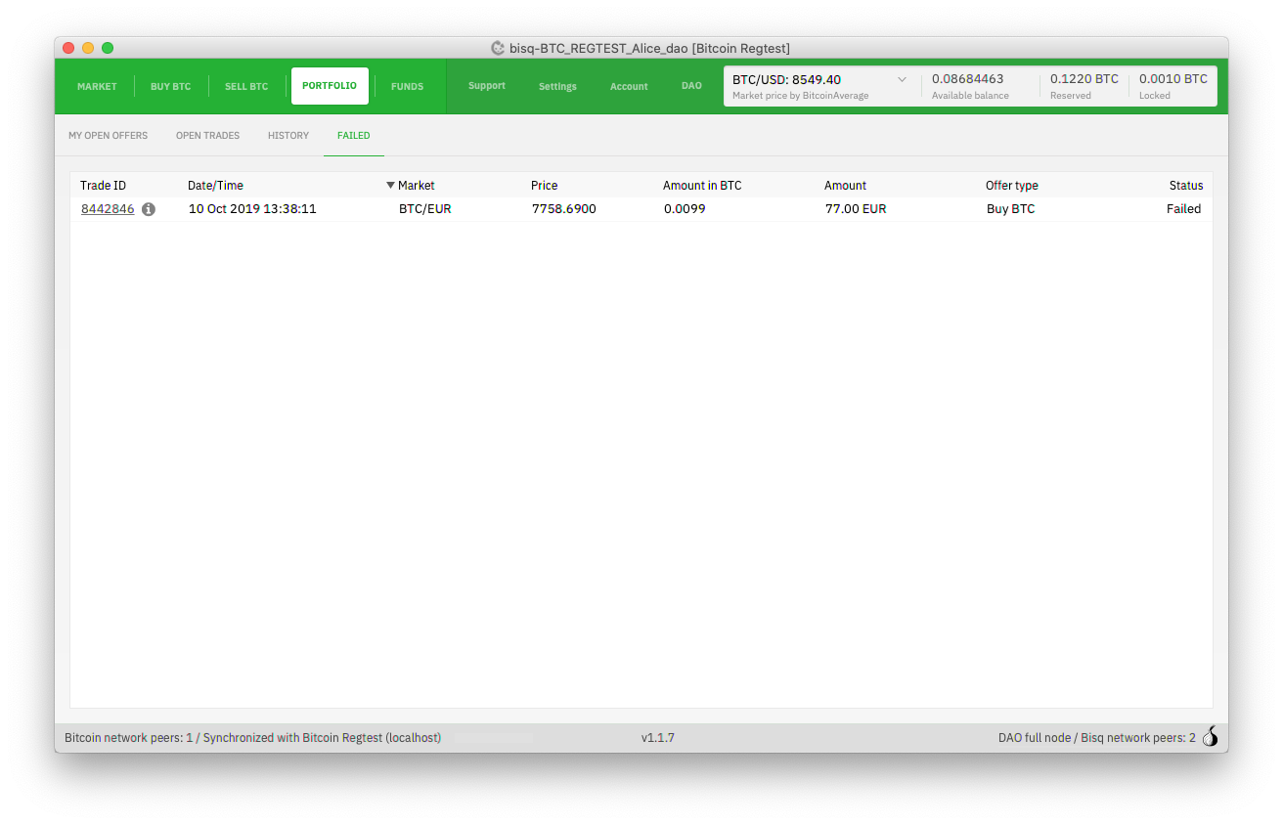Click Bitcoin network peers status text
This screenshot has height=825, width=1283.
pyautogui.click(x=252, y=738)
